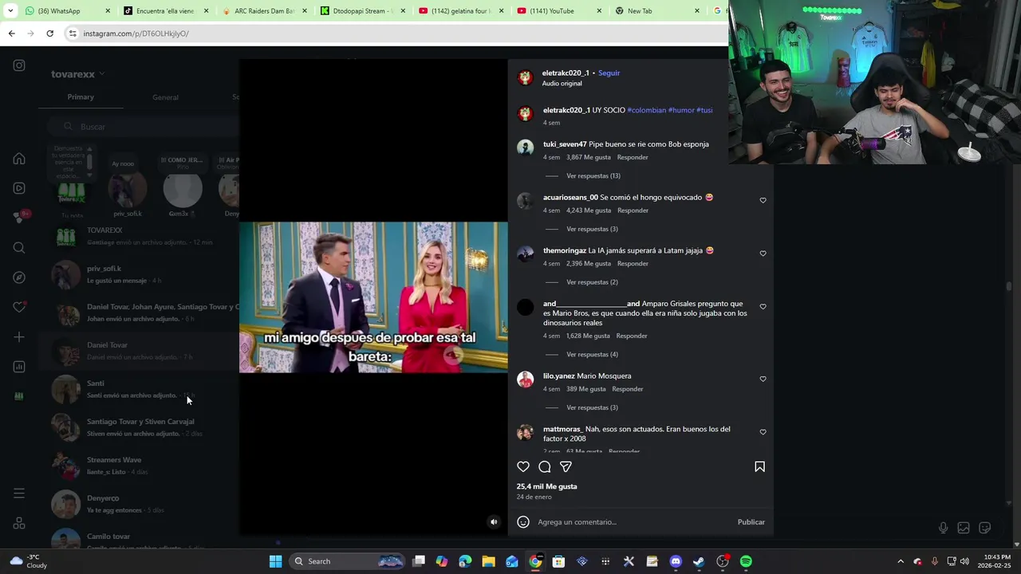Screen dimensions: 1021x574
Task: Open the Denyerco conversation
Action: click(140, 504)
